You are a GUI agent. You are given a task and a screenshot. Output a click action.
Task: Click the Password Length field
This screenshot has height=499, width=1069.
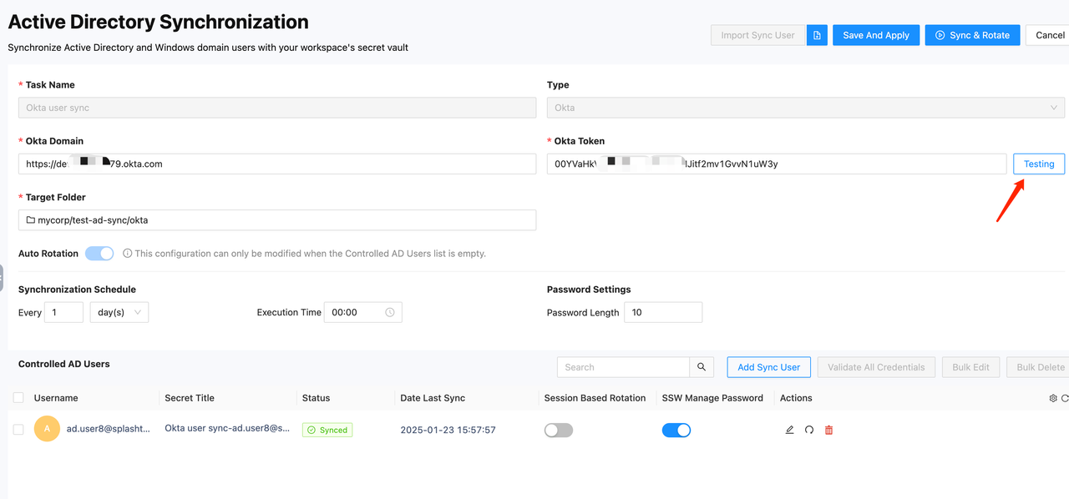(663, 312)
